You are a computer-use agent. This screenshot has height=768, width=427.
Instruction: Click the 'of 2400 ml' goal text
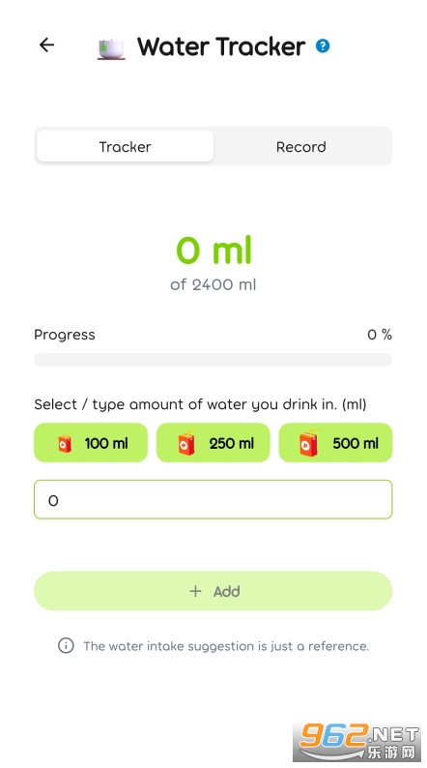[x=213, y=284]
